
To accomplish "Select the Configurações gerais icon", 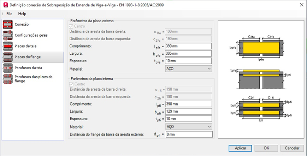I will click(8, 35).
